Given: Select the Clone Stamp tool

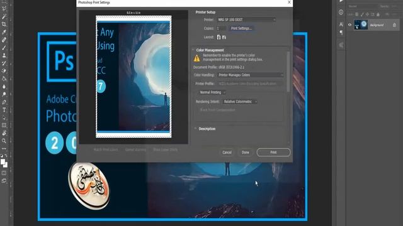Looking at the screenshot, I should pos(4,55).
